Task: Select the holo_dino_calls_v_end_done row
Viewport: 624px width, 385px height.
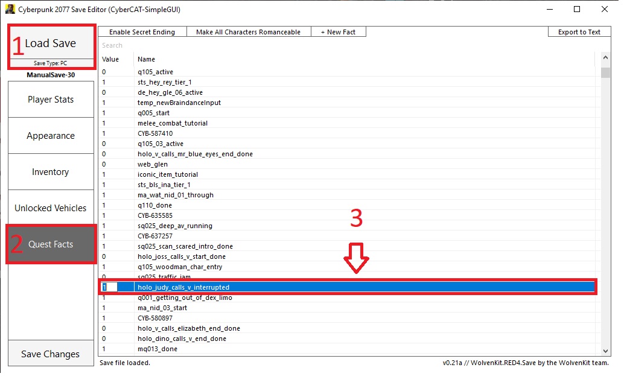Action: pyautogui.click(x=347, y=339)
